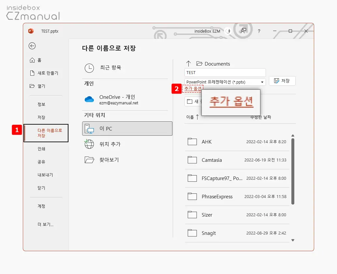Image resolution: width=337 pixels, height=274 pixels.
Task: Click the Add a Place (위치 추가) option
Action: [110, 144]
